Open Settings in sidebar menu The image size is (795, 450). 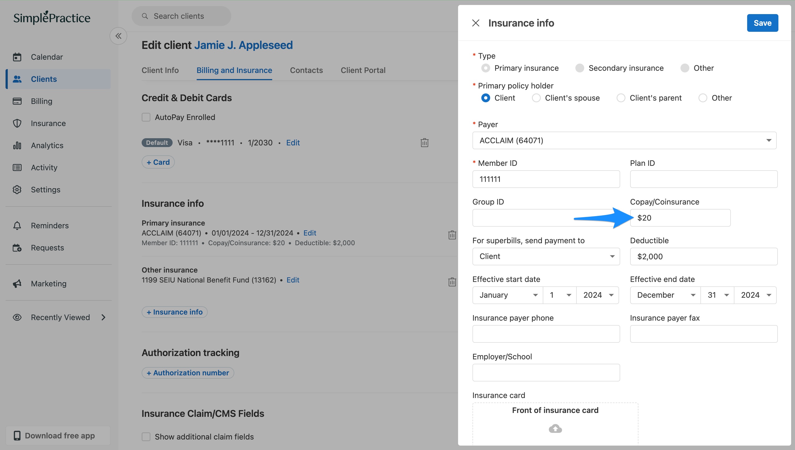coord(58,189)
